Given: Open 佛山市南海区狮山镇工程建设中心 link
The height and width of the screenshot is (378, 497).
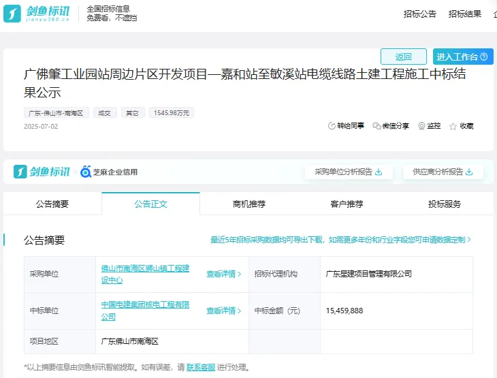Looking at the screenshot, I should click(145, 274).
